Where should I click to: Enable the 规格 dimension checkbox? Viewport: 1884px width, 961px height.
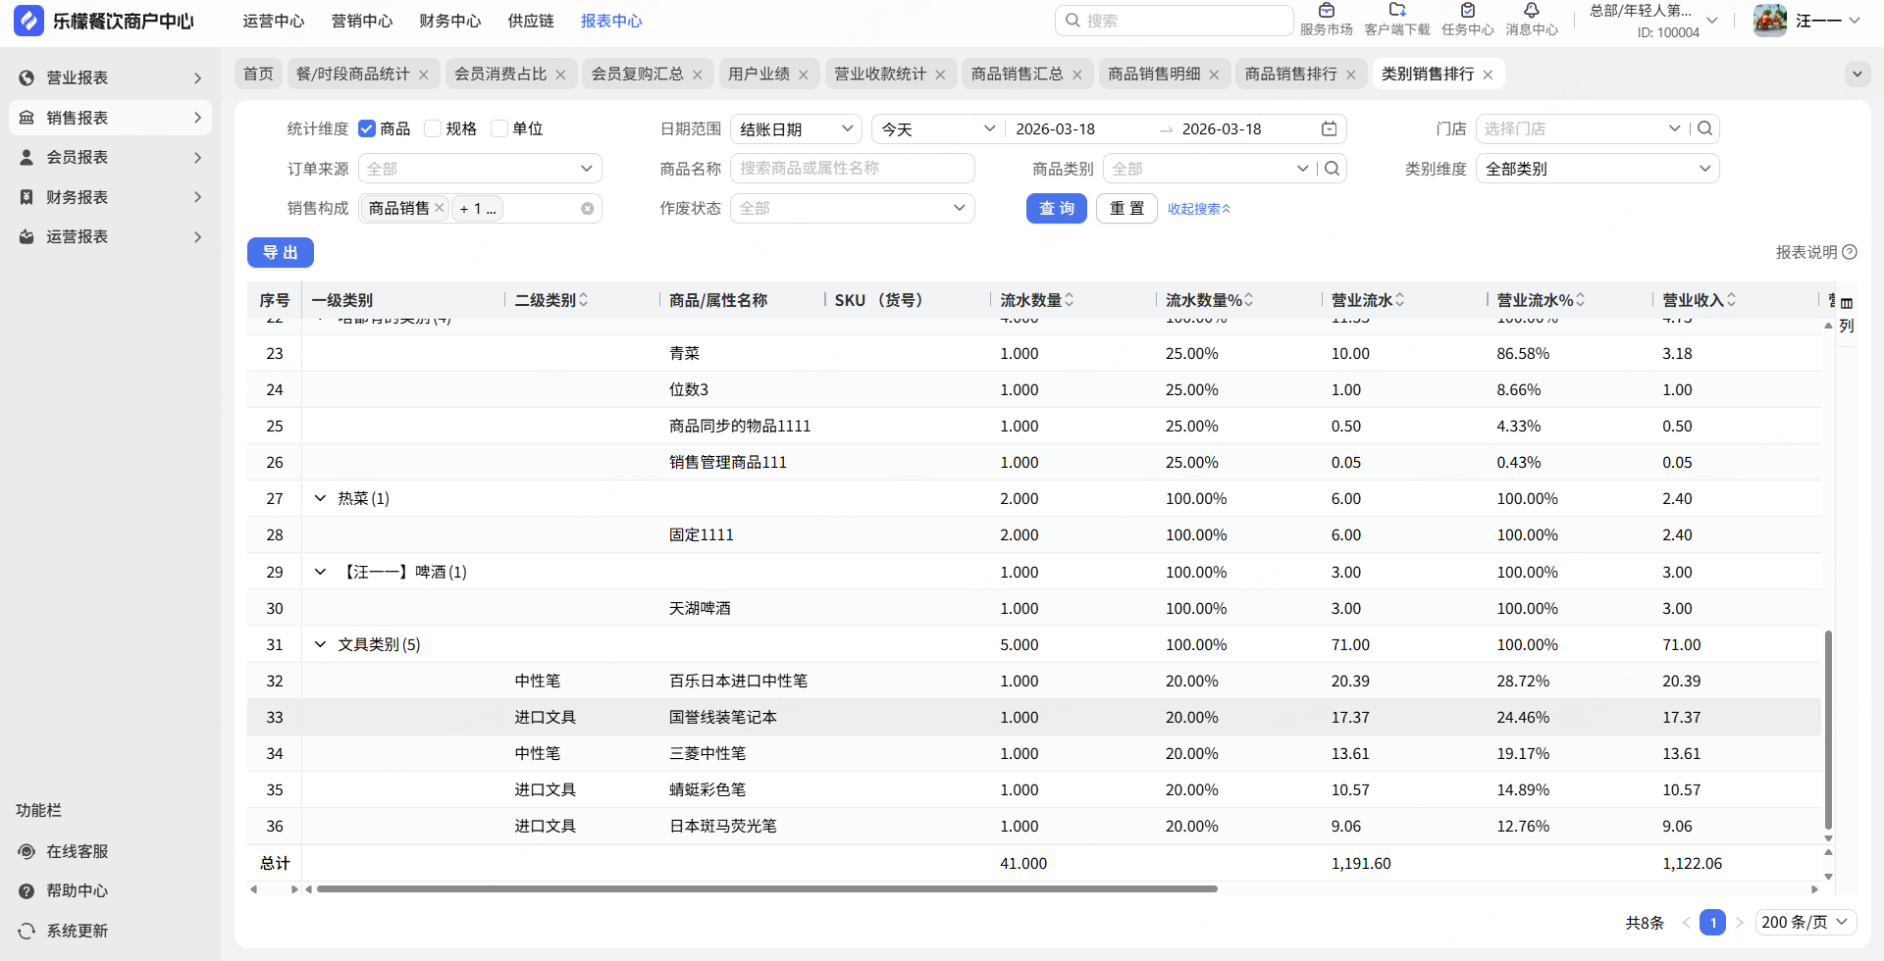pyautogui.click(x=433, y=128)
